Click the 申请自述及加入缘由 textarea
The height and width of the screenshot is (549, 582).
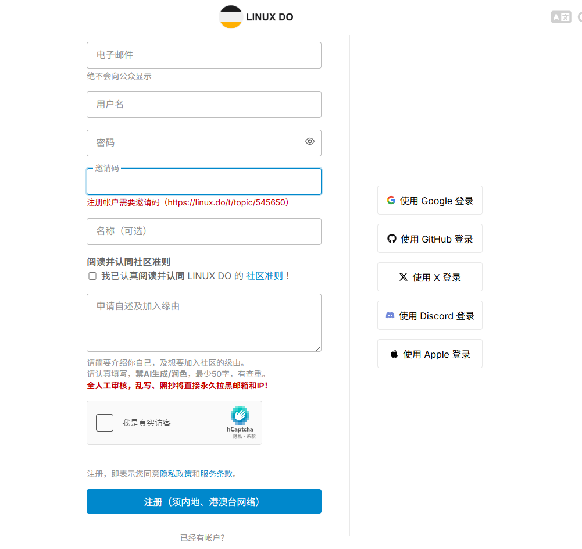(203, 323)
